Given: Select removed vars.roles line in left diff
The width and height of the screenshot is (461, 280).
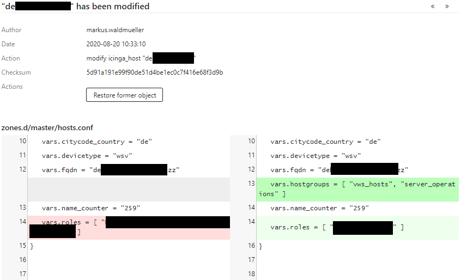Looking at the screenshot, I should click(129, 227).
